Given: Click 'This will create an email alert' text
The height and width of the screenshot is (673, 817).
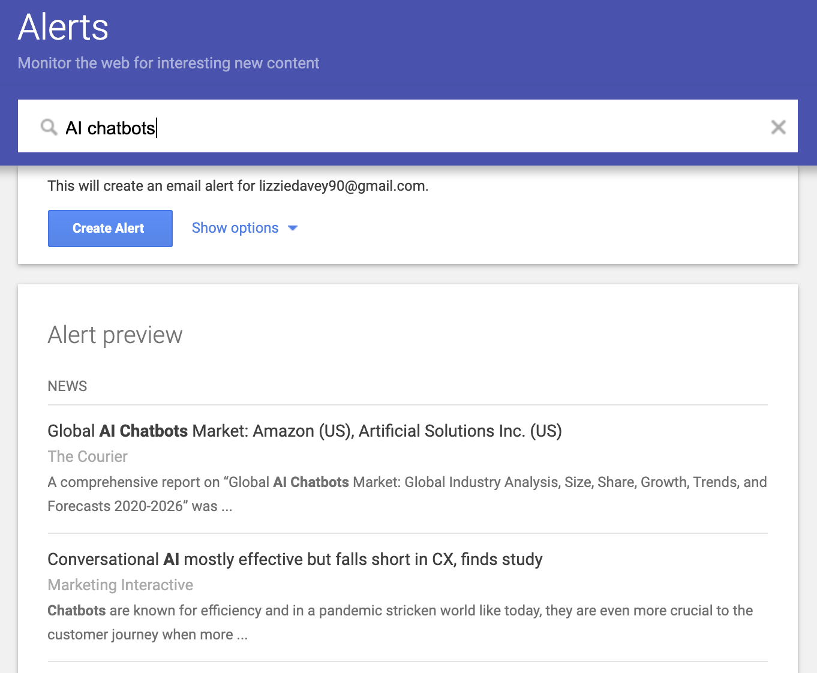Looking at the screenshot, I should 151,186.
